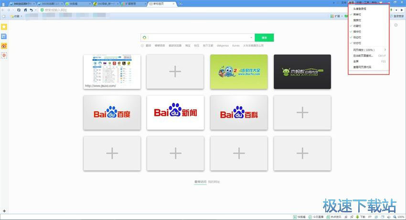
Task: Reload the page with refresh icon
Action: tap(19, 10)
